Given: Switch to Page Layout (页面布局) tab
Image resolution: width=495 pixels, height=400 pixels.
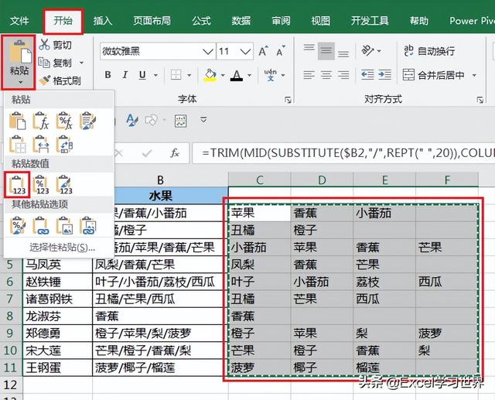Looking at the screenshot, I should [x=152, y=21].
